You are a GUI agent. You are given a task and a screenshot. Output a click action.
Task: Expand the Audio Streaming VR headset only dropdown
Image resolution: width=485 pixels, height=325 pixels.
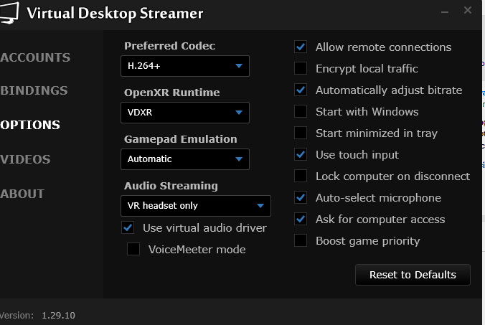[196, 206]
